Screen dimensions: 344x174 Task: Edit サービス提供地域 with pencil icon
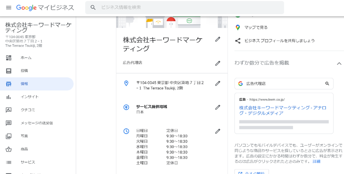coord(218,107)
